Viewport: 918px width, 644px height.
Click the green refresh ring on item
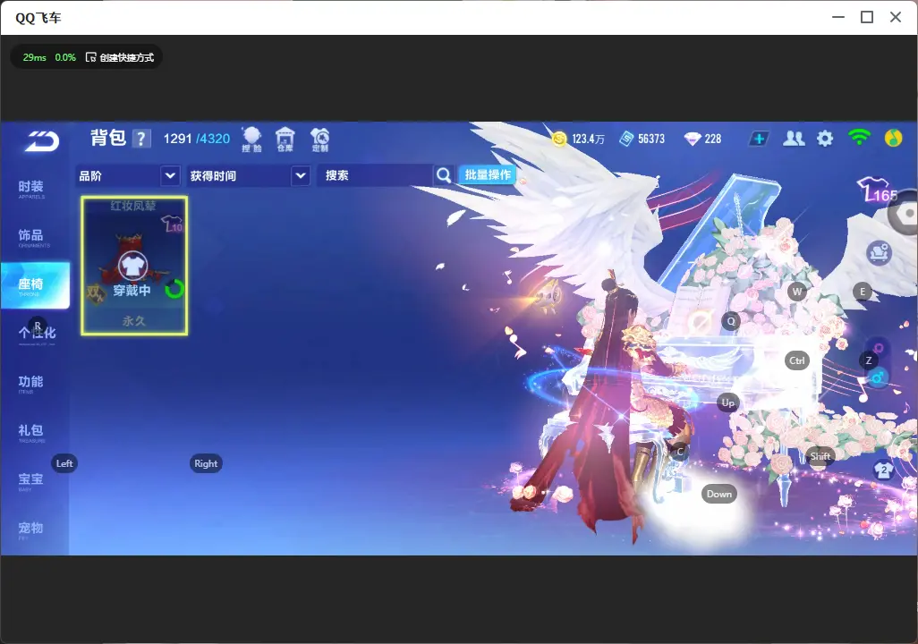[174, 289]
